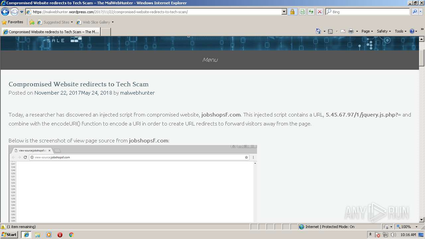Launch Google Chrome from taskbar

(71, 235)
